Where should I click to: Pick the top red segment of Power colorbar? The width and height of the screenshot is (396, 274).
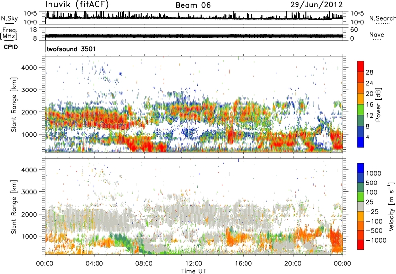[361, 66]
